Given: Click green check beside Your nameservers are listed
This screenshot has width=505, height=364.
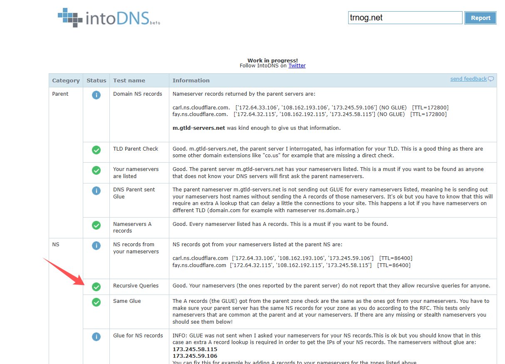Looking at the screenshot, I should point(96,170).
